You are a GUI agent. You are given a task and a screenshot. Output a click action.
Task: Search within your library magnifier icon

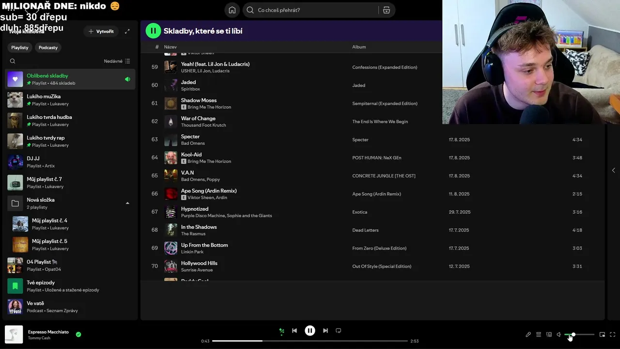(13, 61)
